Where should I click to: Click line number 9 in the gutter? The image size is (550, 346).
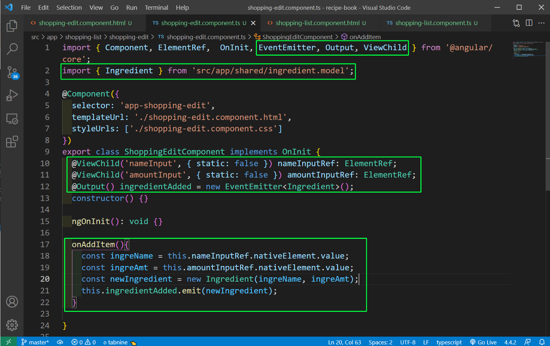click(x=47, y=152)
